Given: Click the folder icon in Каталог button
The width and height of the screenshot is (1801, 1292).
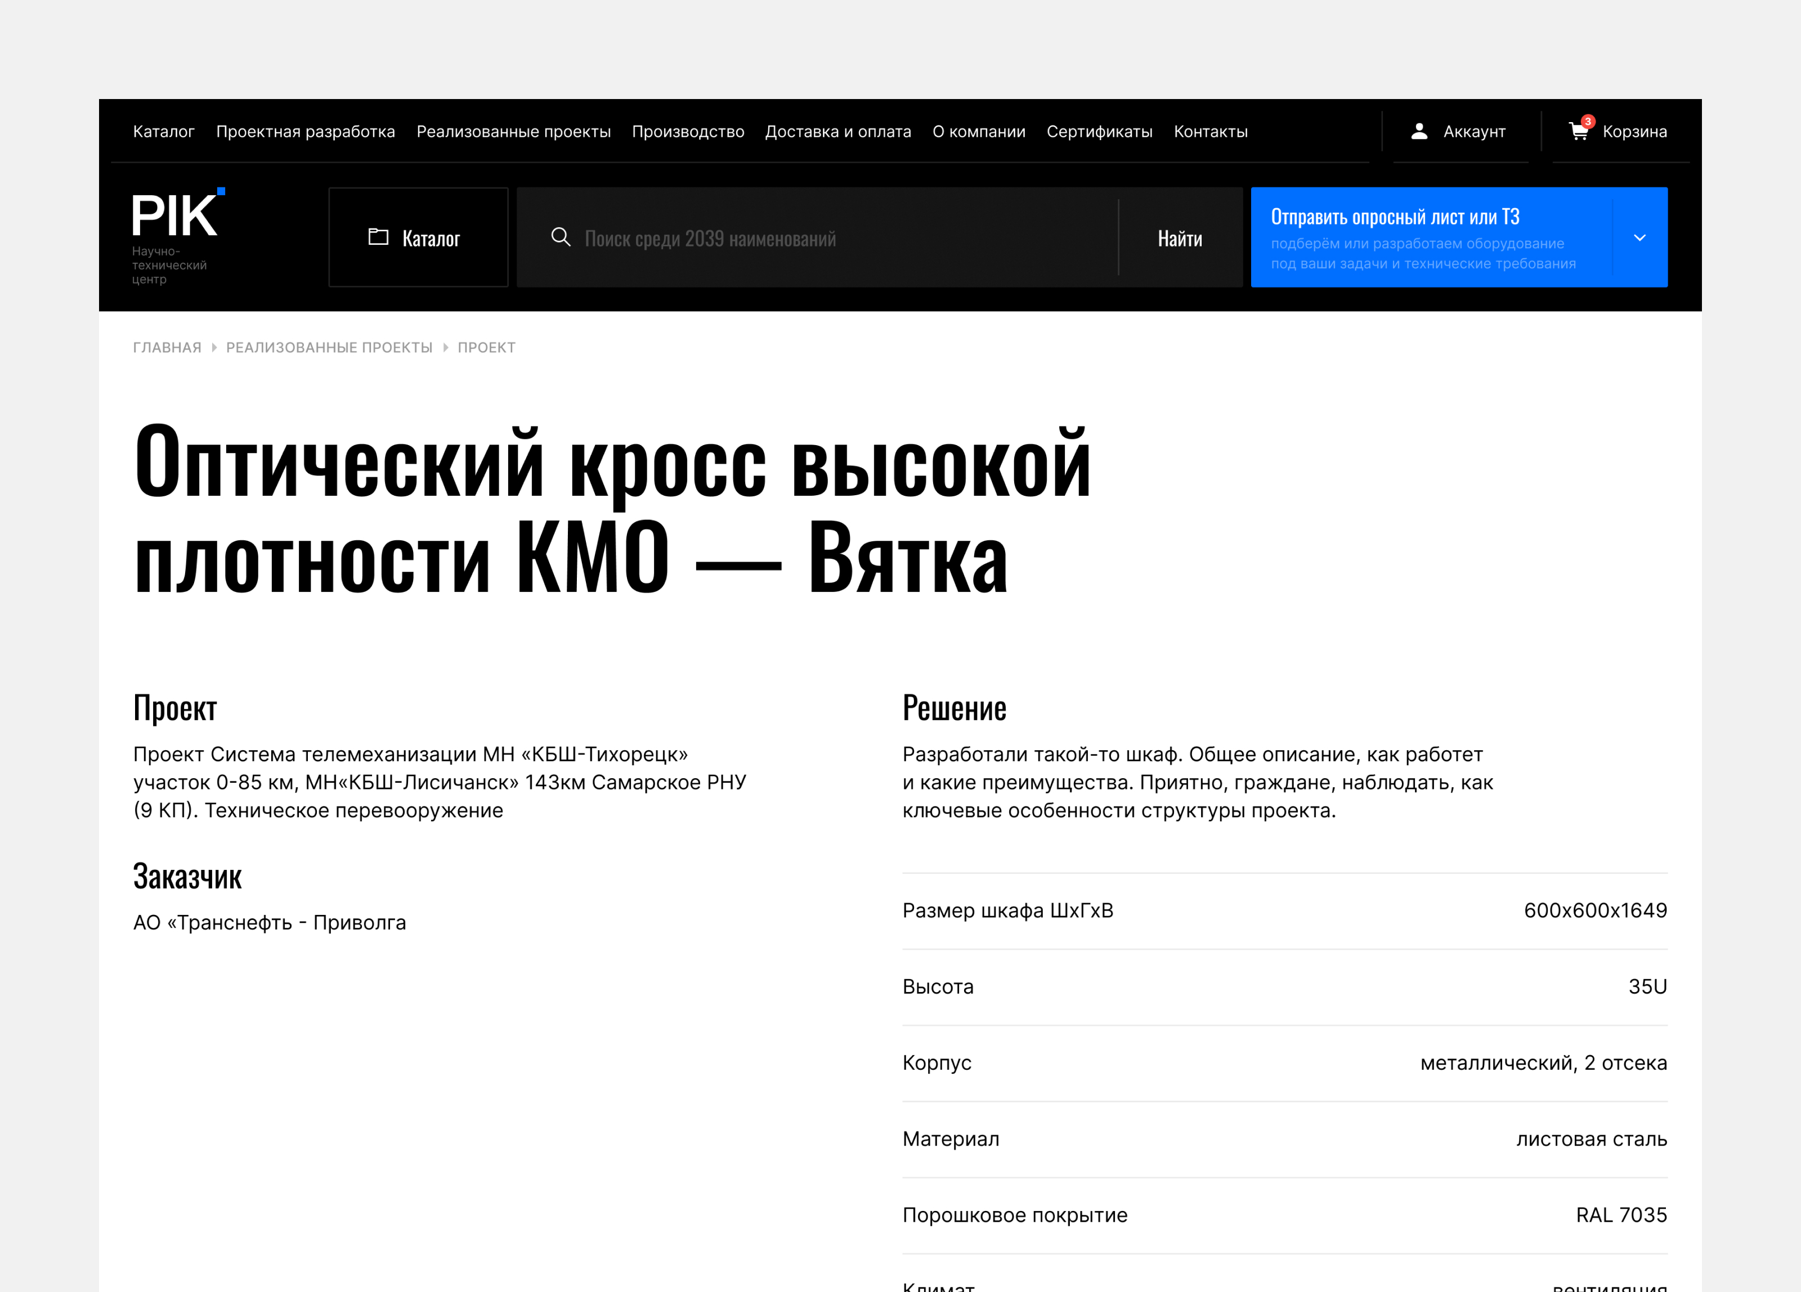Looking at the screenshot, I should pos(378,237).
